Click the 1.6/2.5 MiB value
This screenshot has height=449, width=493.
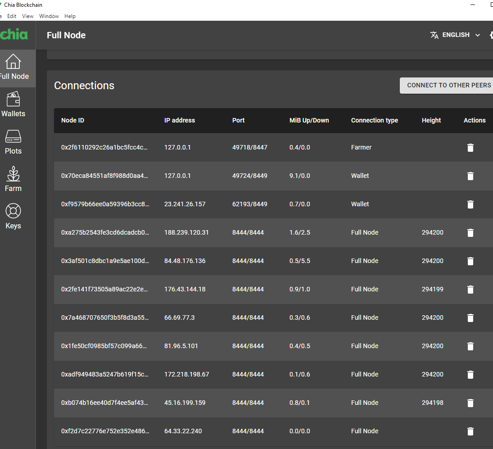300,233
